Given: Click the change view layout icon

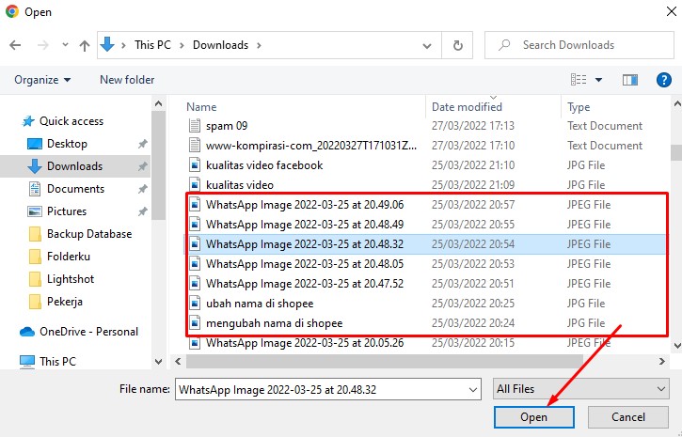Looking at the screenshot, I should [x=579, y=80].
